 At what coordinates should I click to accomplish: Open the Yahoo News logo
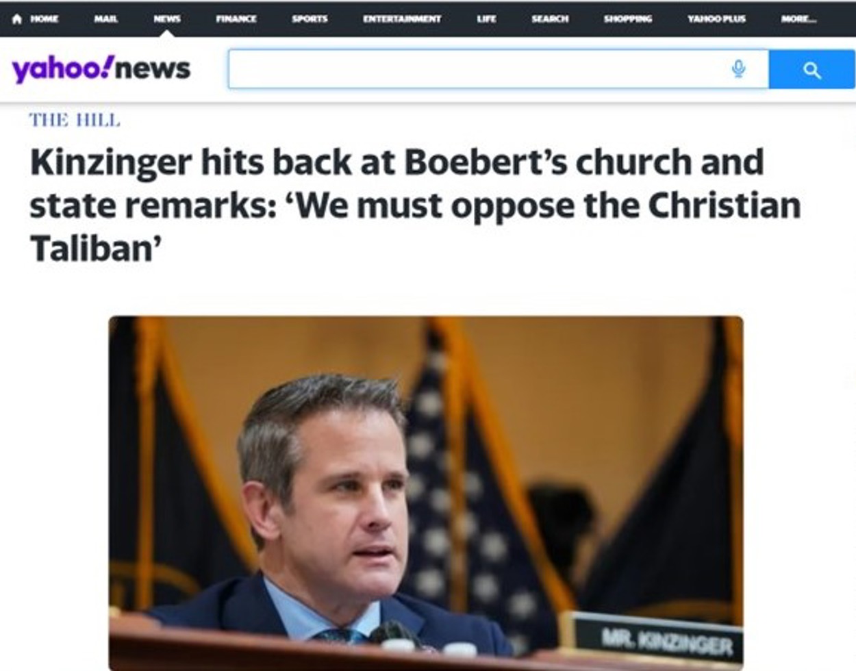[x=101, y=68]
